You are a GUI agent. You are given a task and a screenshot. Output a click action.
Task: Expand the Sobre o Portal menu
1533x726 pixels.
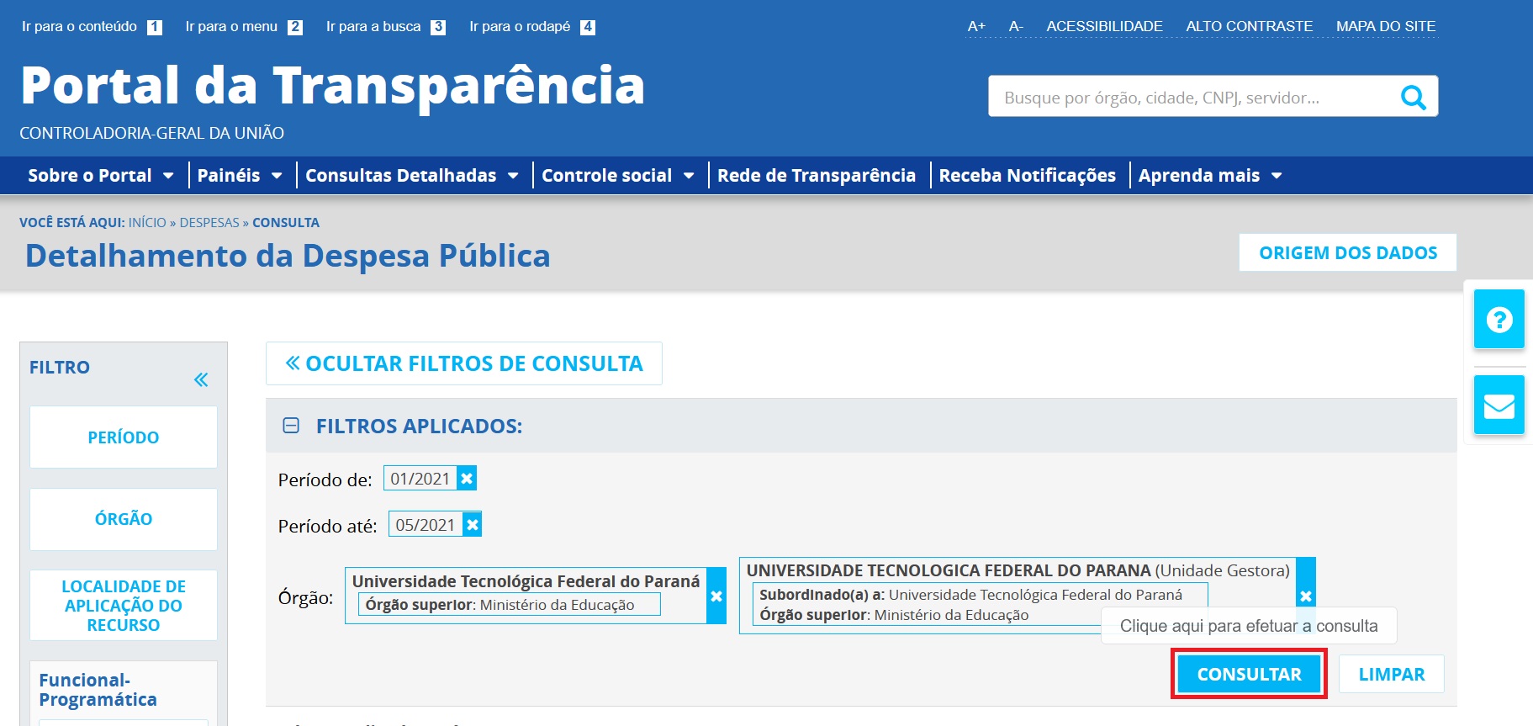point(101,176)
